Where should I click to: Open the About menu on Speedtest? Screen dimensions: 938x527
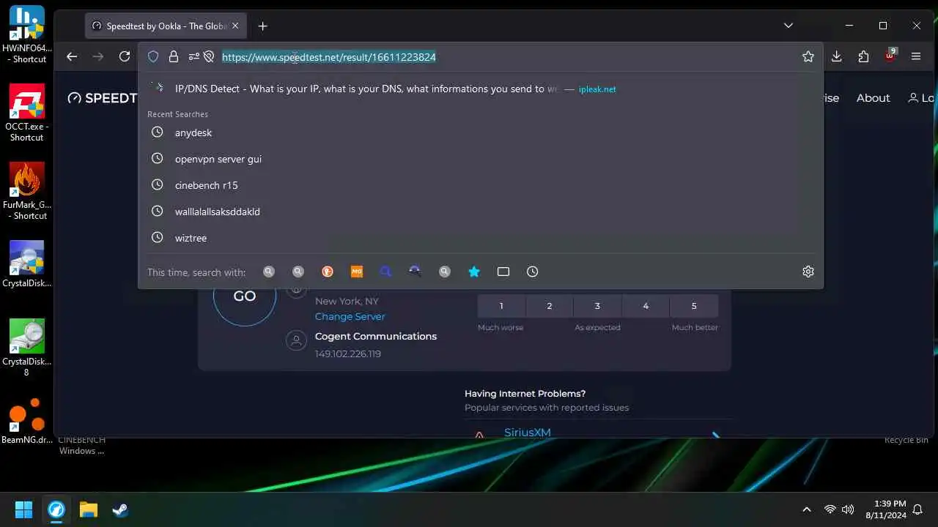pyautogui.click(x=874, y=98)
